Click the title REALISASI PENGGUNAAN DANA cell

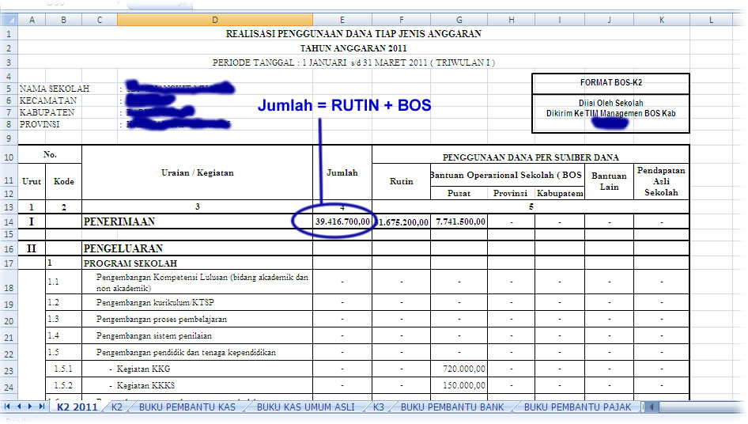353,33
